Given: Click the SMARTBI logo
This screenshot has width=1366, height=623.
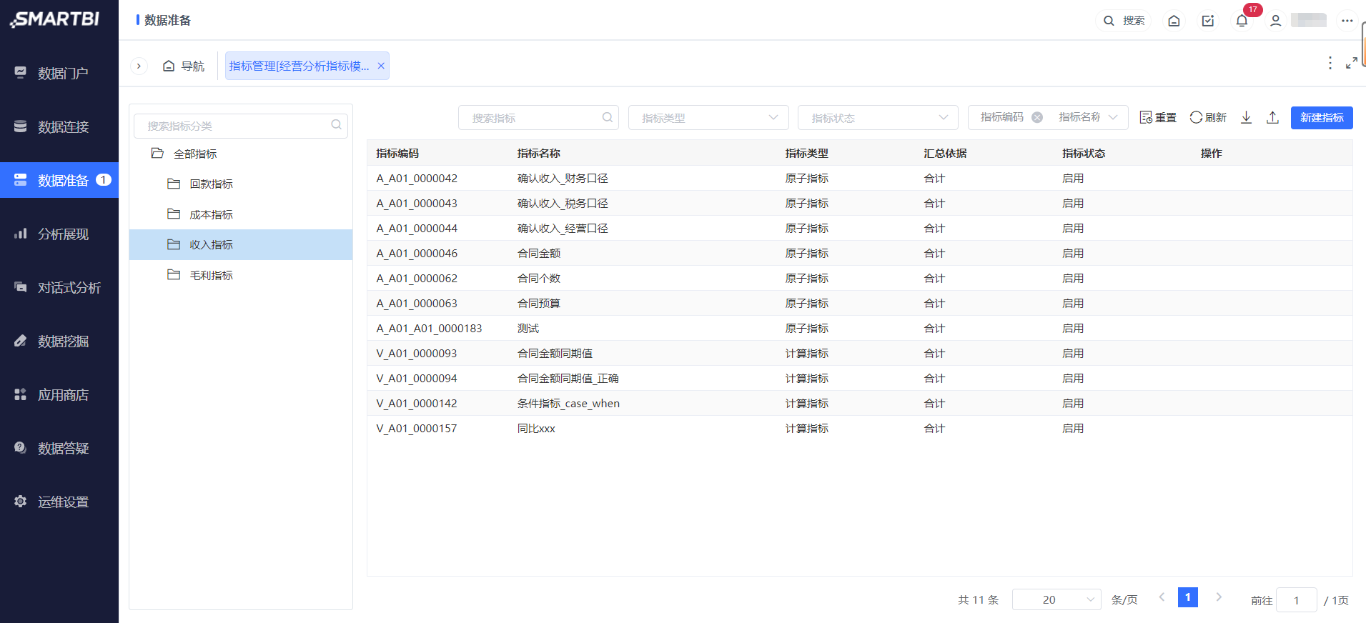Looking at the screenshot, I should (x=55, y=19).
